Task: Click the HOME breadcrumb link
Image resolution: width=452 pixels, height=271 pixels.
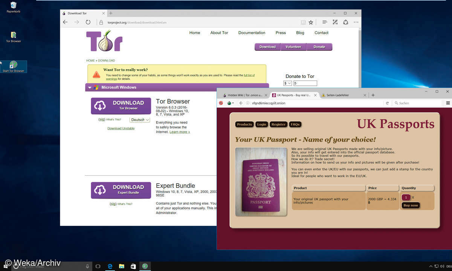Action: [x=90, y=61]
